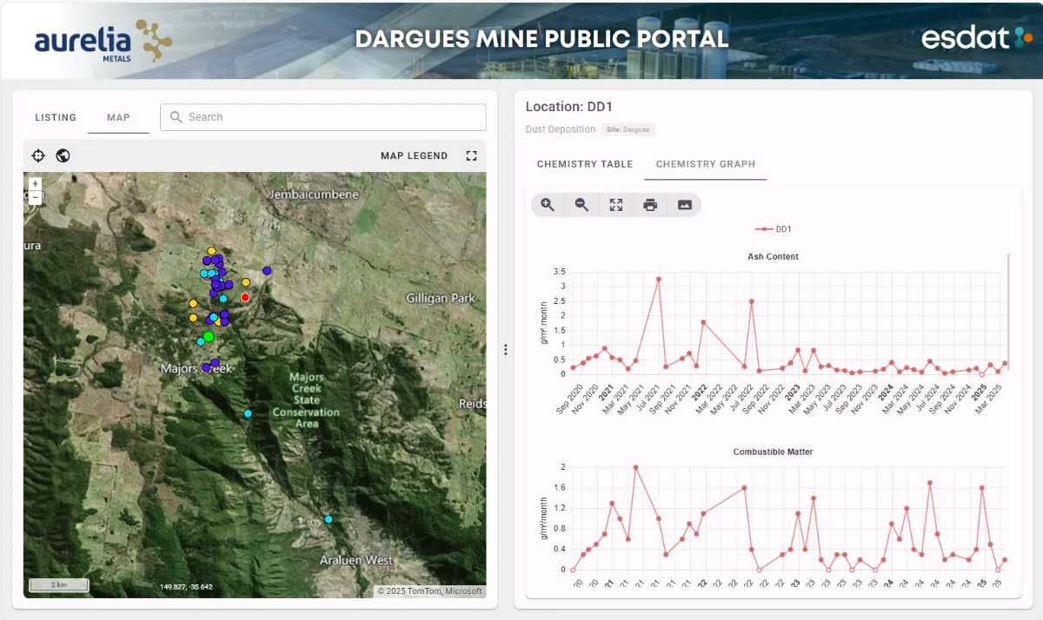Click the esdat logo
The height and width of the screenshot is (620, 1043).
coord(976,38)
